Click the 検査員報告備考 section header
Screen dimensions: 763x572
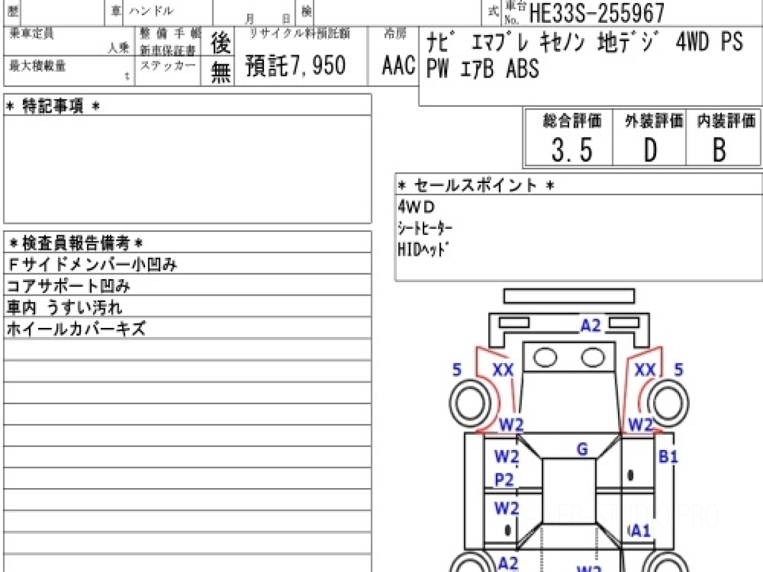[x=76, y=242]
